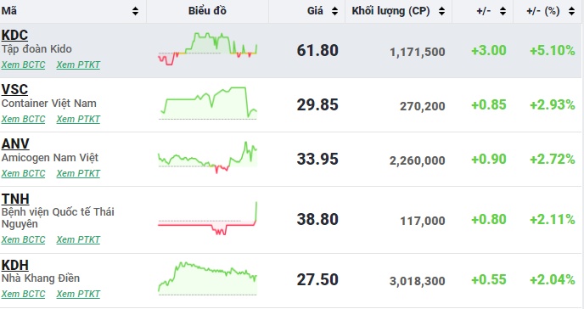Screen dimensions: 584x309
Task: Open TNH stock ticker link
Action: point(15,199)
